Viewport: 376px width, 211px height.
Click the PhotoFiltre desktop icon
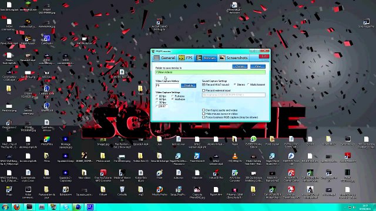point(47,139)
